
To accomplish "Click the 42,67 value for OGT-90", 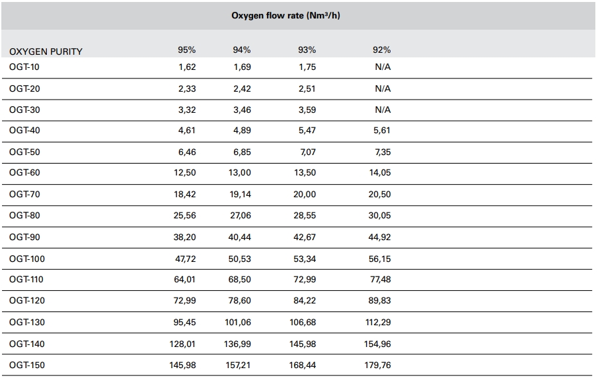I will click(305, 237).
